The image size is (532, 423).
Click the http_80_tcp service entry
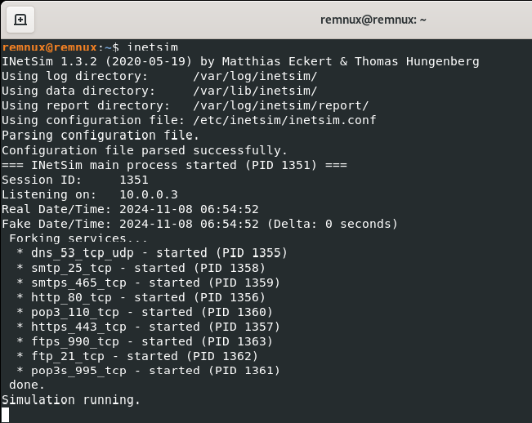(x=141, y=297)
